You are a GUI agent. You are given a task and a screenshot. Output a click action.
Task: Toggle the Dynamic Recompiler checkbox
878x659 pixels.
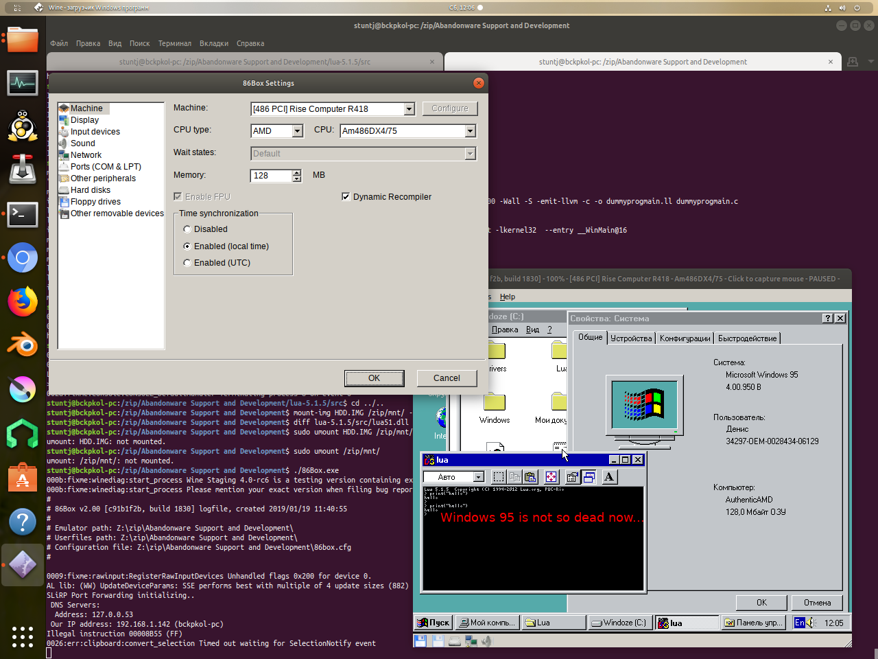[346, 197]
